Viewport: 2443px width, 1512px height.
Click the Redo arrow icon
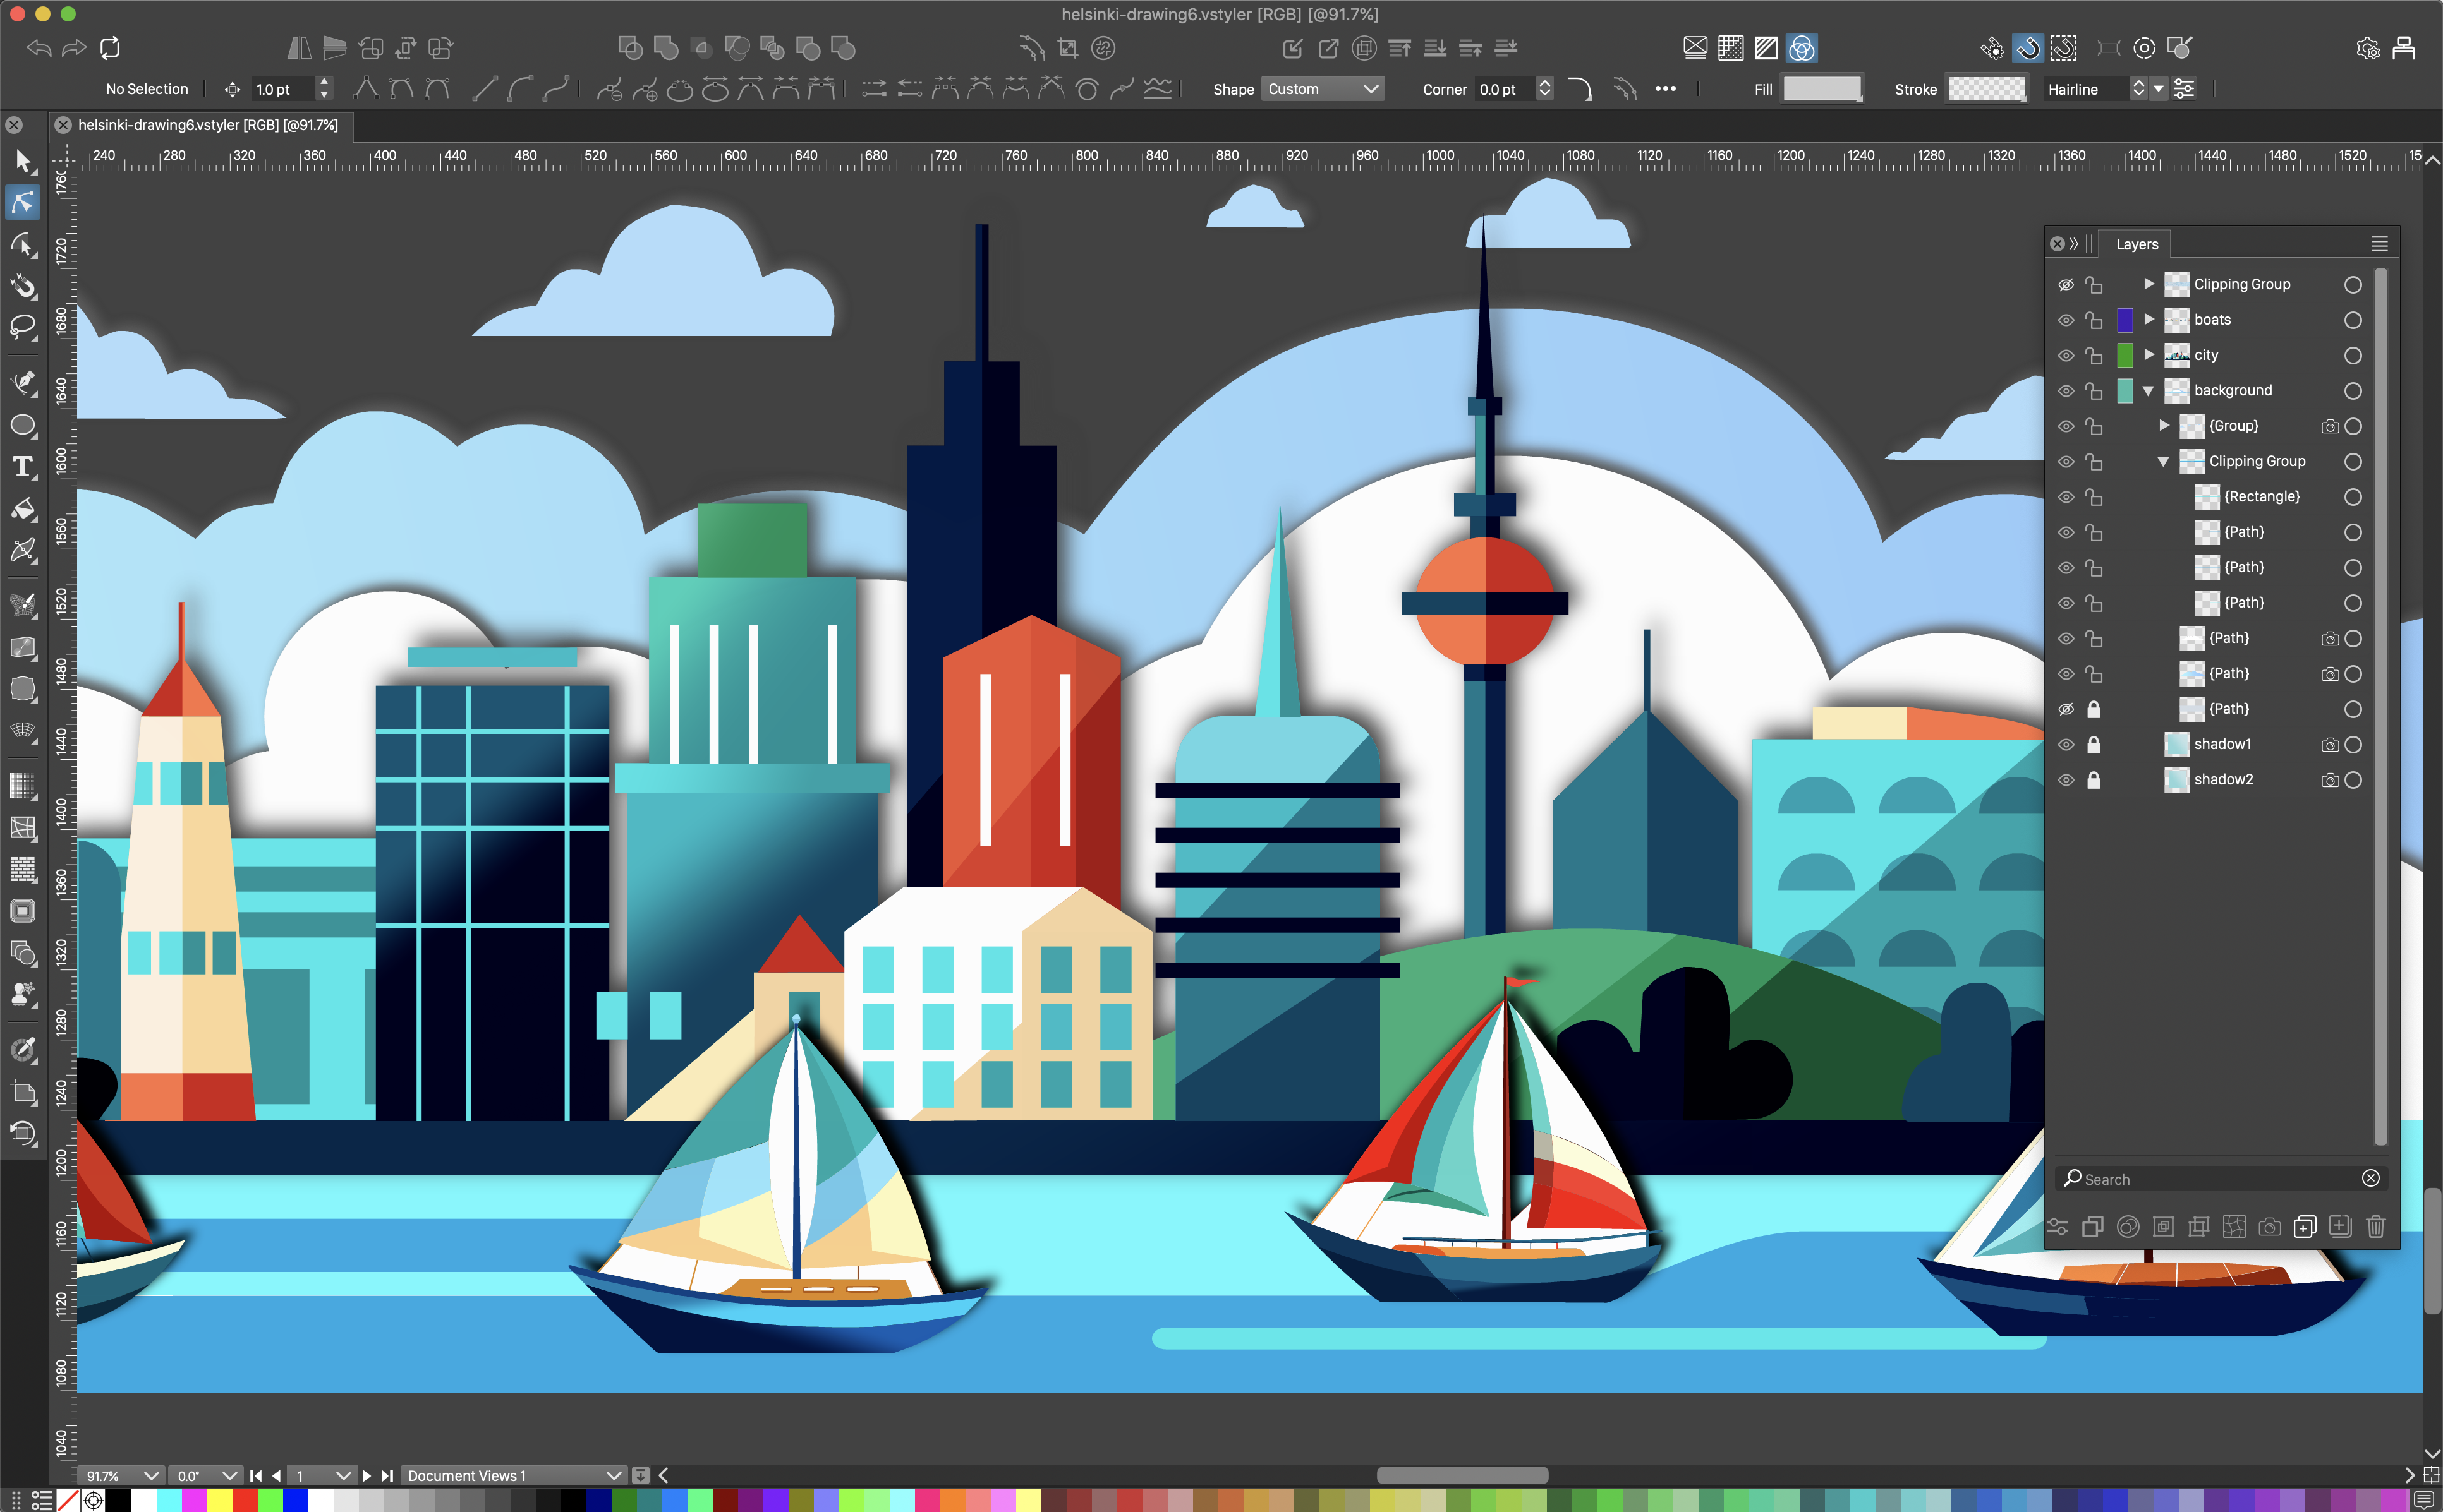tap(74, 47)
